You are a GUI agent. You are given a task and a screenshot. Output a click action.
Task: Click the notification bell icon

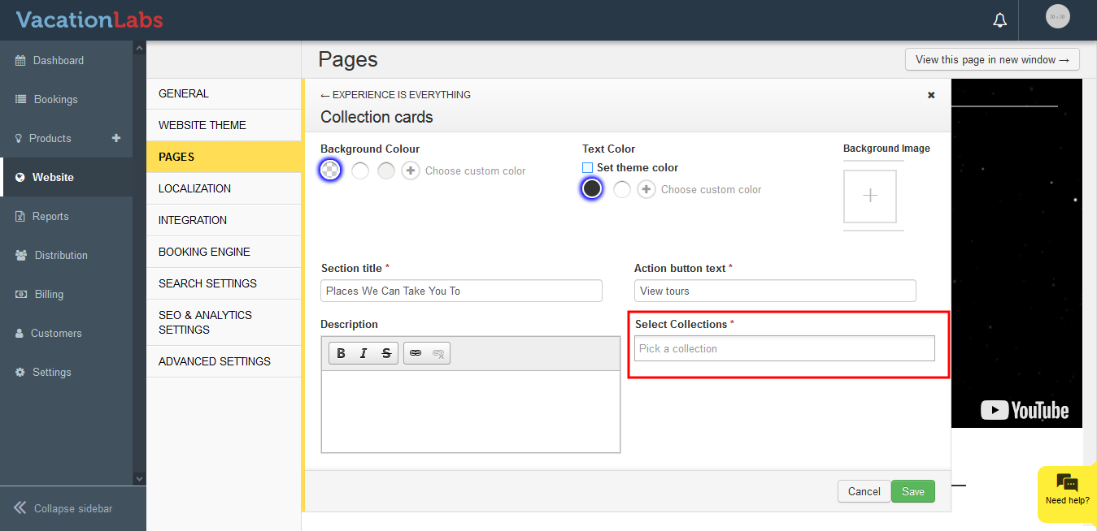tap(1000, 20)
